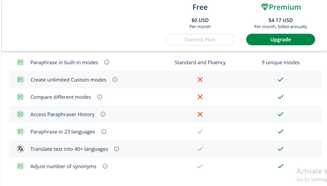This screenshot has width=327, height=186.
Task: Click 'Compare different modes' label
Action: [61, 97]
